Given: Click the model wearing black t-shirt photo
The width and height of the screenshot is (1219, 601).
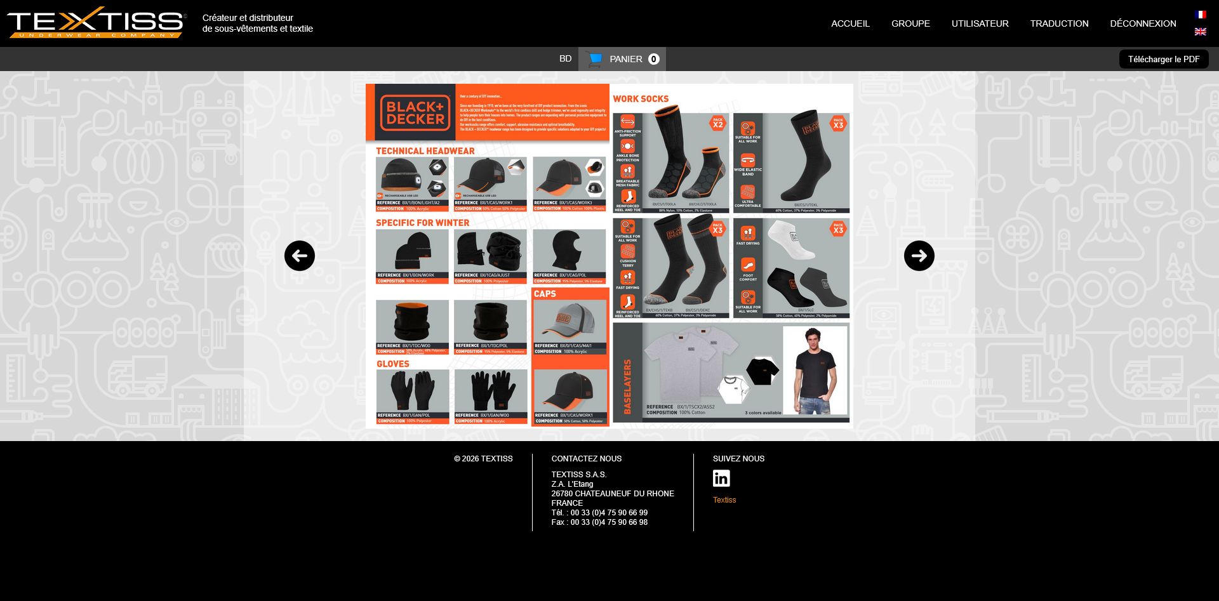Looking at the screenshot, I should 815,370.
